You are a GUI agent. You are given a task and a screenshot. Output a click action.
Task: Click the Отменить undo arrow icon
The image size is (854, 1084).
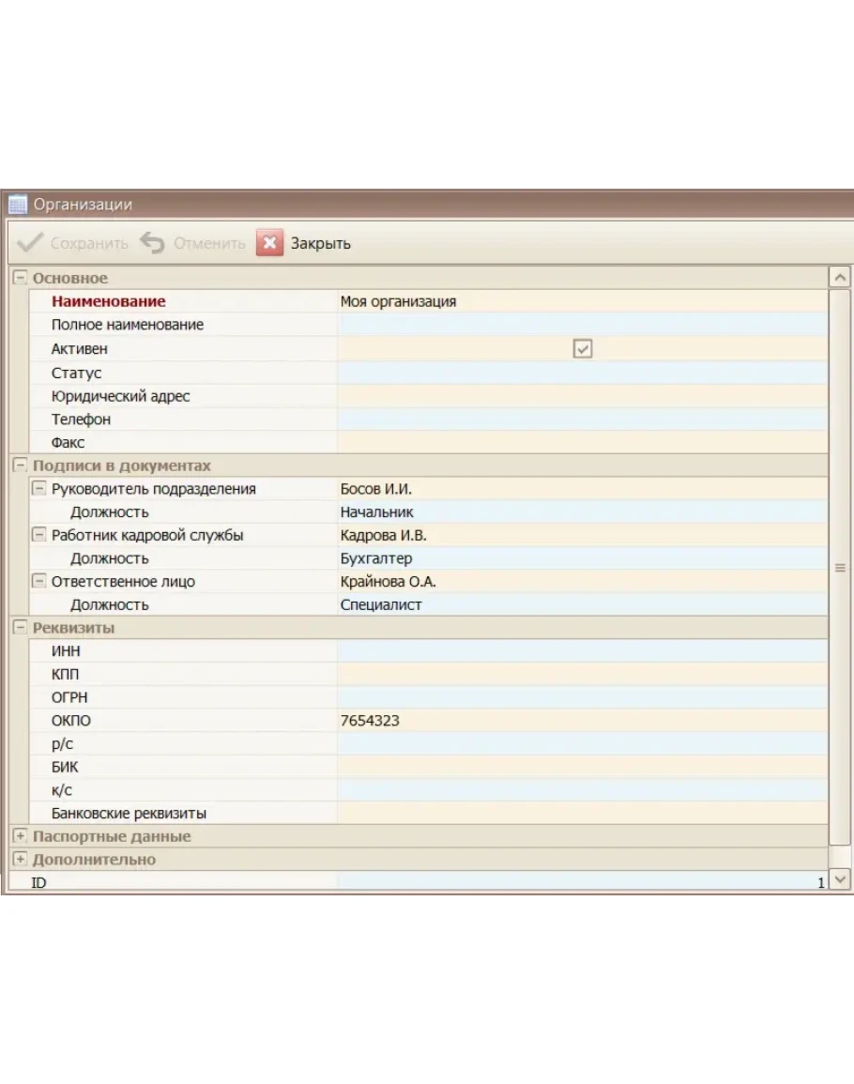point(152,243)
